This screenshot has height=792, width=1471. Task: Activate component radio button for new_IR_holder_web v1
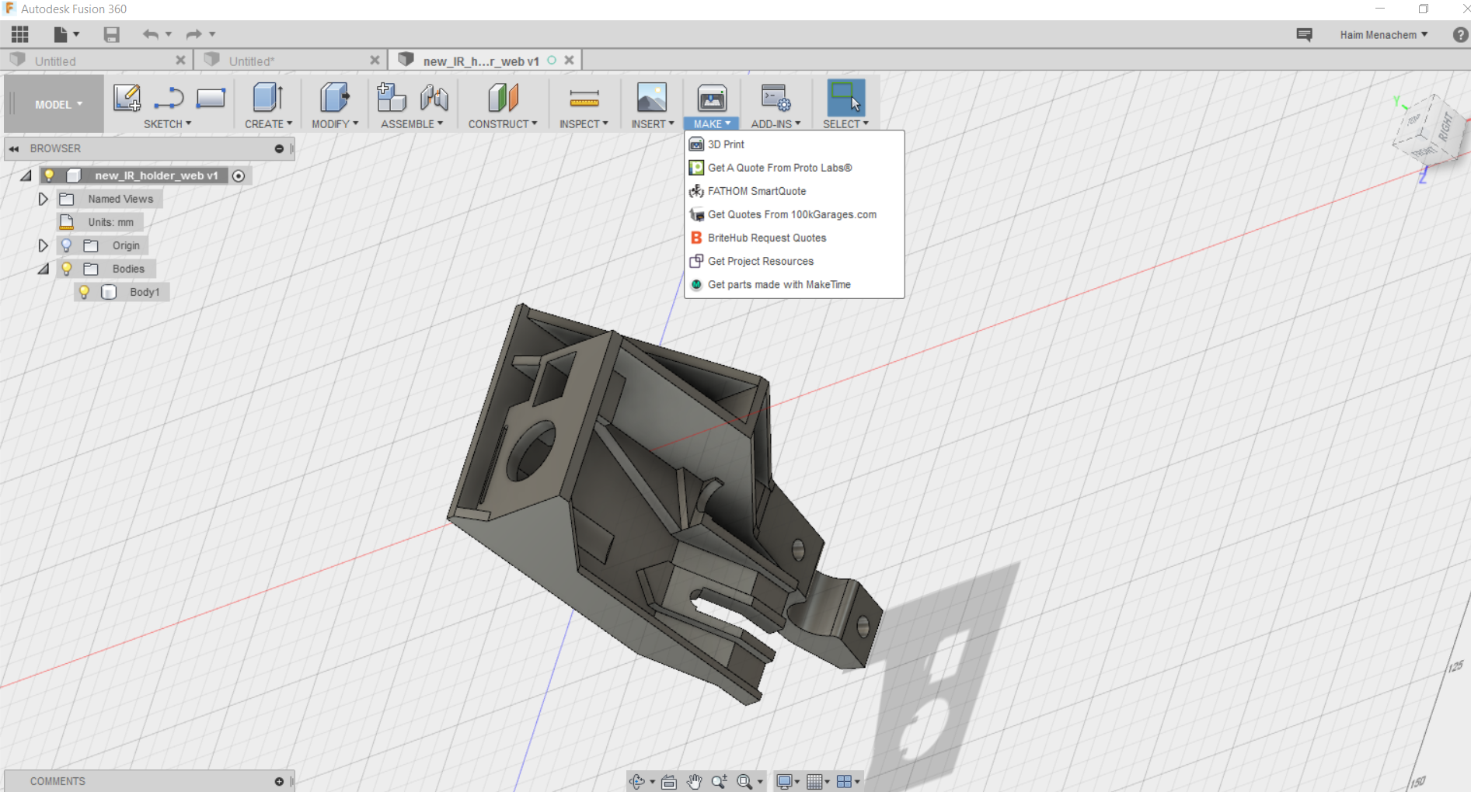click(239, 175)
